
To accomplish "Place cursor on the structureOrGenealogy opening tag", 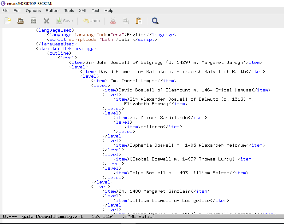I will coord(66,48).
